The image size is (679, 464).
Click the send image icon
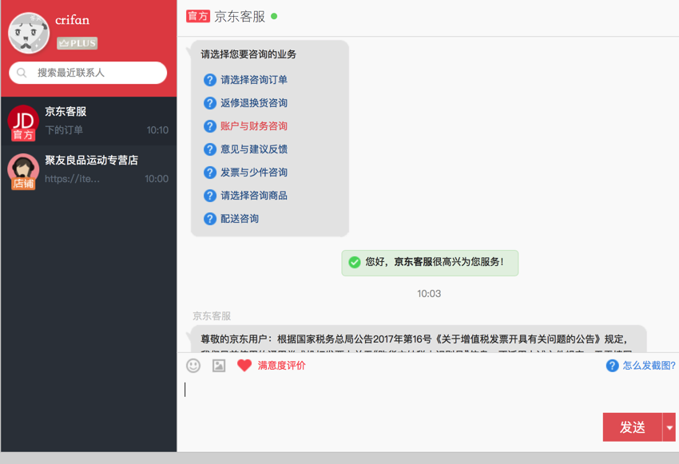tap(219, 366)
